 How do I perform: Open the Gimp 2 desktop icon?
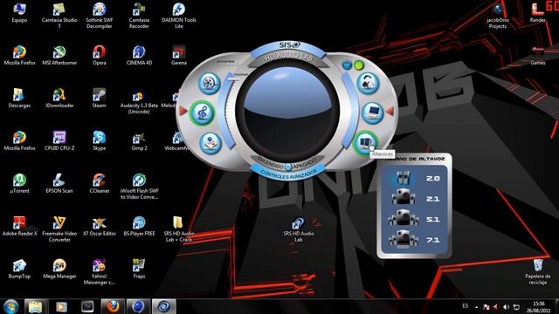point(139,141)
